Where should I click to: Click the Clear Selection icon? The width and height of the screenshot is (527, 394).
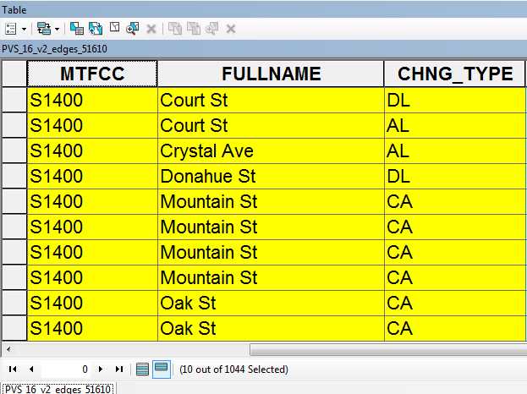click(114, 29)
